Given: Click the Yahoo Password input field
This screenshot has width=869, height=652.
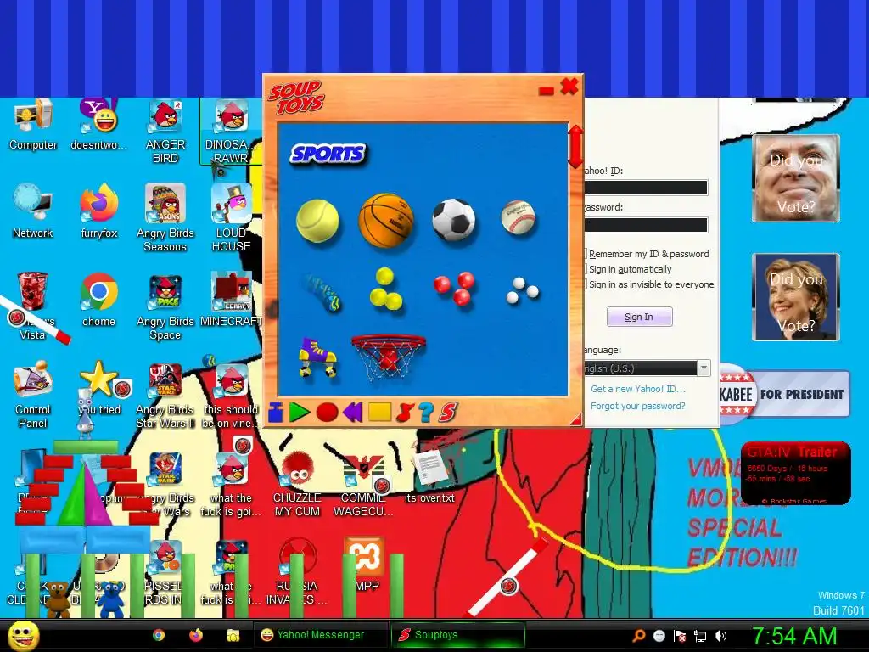Looking at the screenshot, I should (646, 224).
